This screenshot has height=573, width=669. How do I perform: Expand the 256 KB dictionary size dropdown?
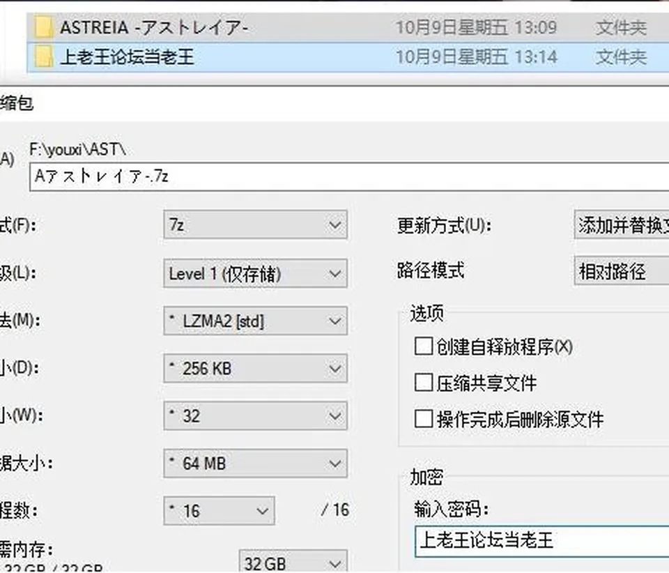point(255,368)
